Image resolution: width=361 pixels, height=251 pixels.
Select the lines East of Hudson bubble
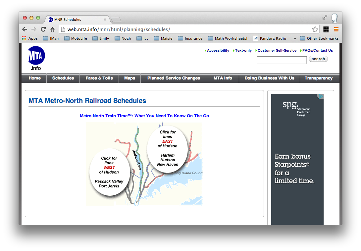tap(168, 148)
